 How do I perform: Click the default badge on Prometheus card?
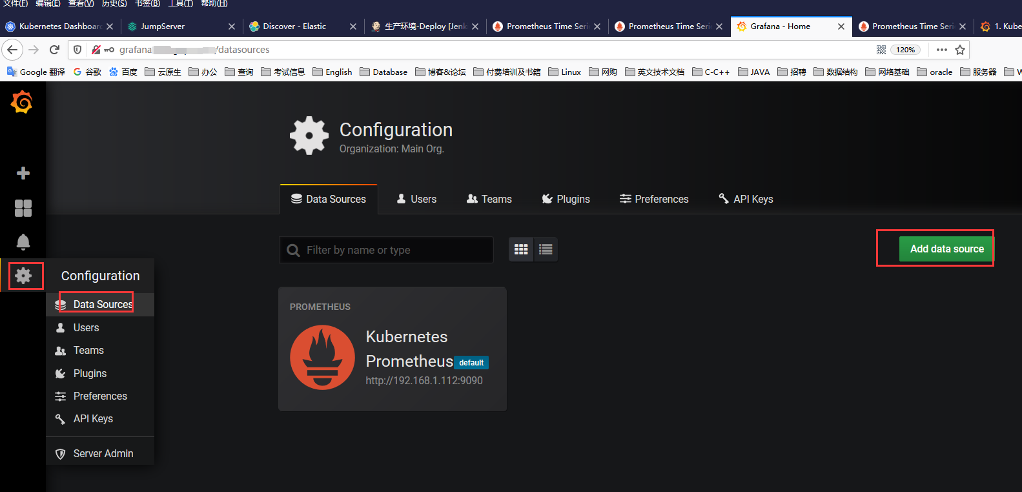471,363
